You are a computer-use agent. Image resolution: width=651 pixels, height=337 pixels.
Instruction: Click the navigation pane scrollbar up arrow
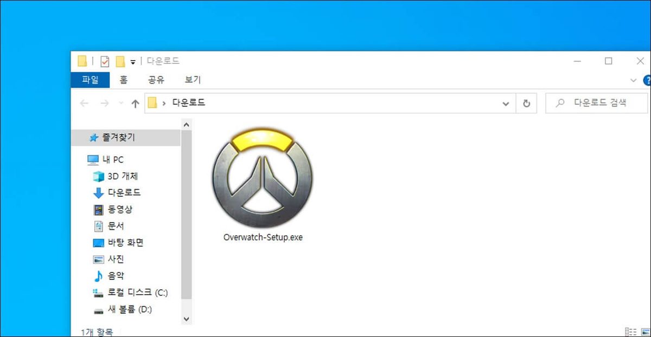click(186, 125)
